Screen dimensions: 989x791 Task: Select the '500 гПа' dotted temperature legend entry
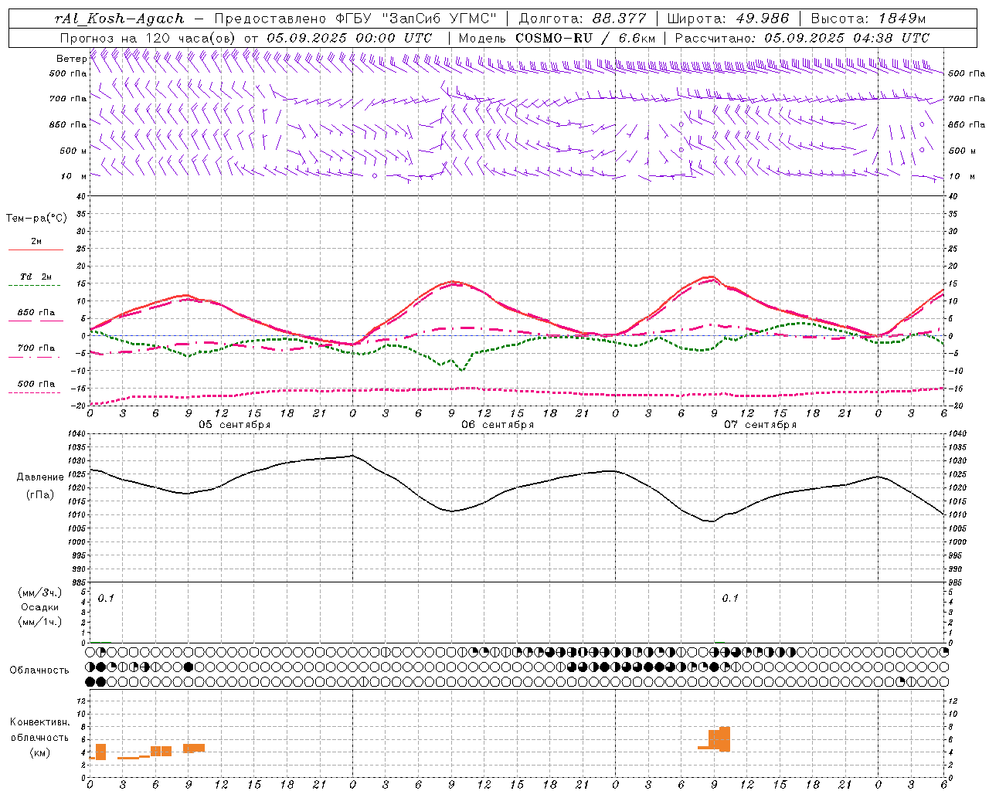pos(36,384)
